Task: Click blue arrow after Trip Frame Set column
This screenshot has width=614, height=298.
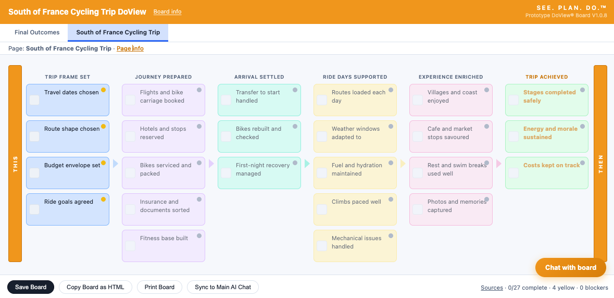Action: pos(116,164)
